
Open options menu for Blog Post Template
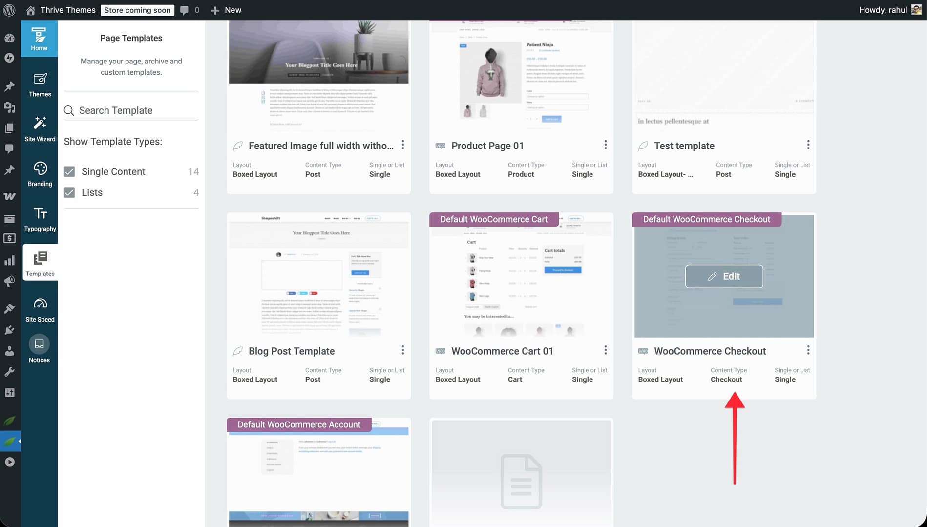click(x=402, y=350)
